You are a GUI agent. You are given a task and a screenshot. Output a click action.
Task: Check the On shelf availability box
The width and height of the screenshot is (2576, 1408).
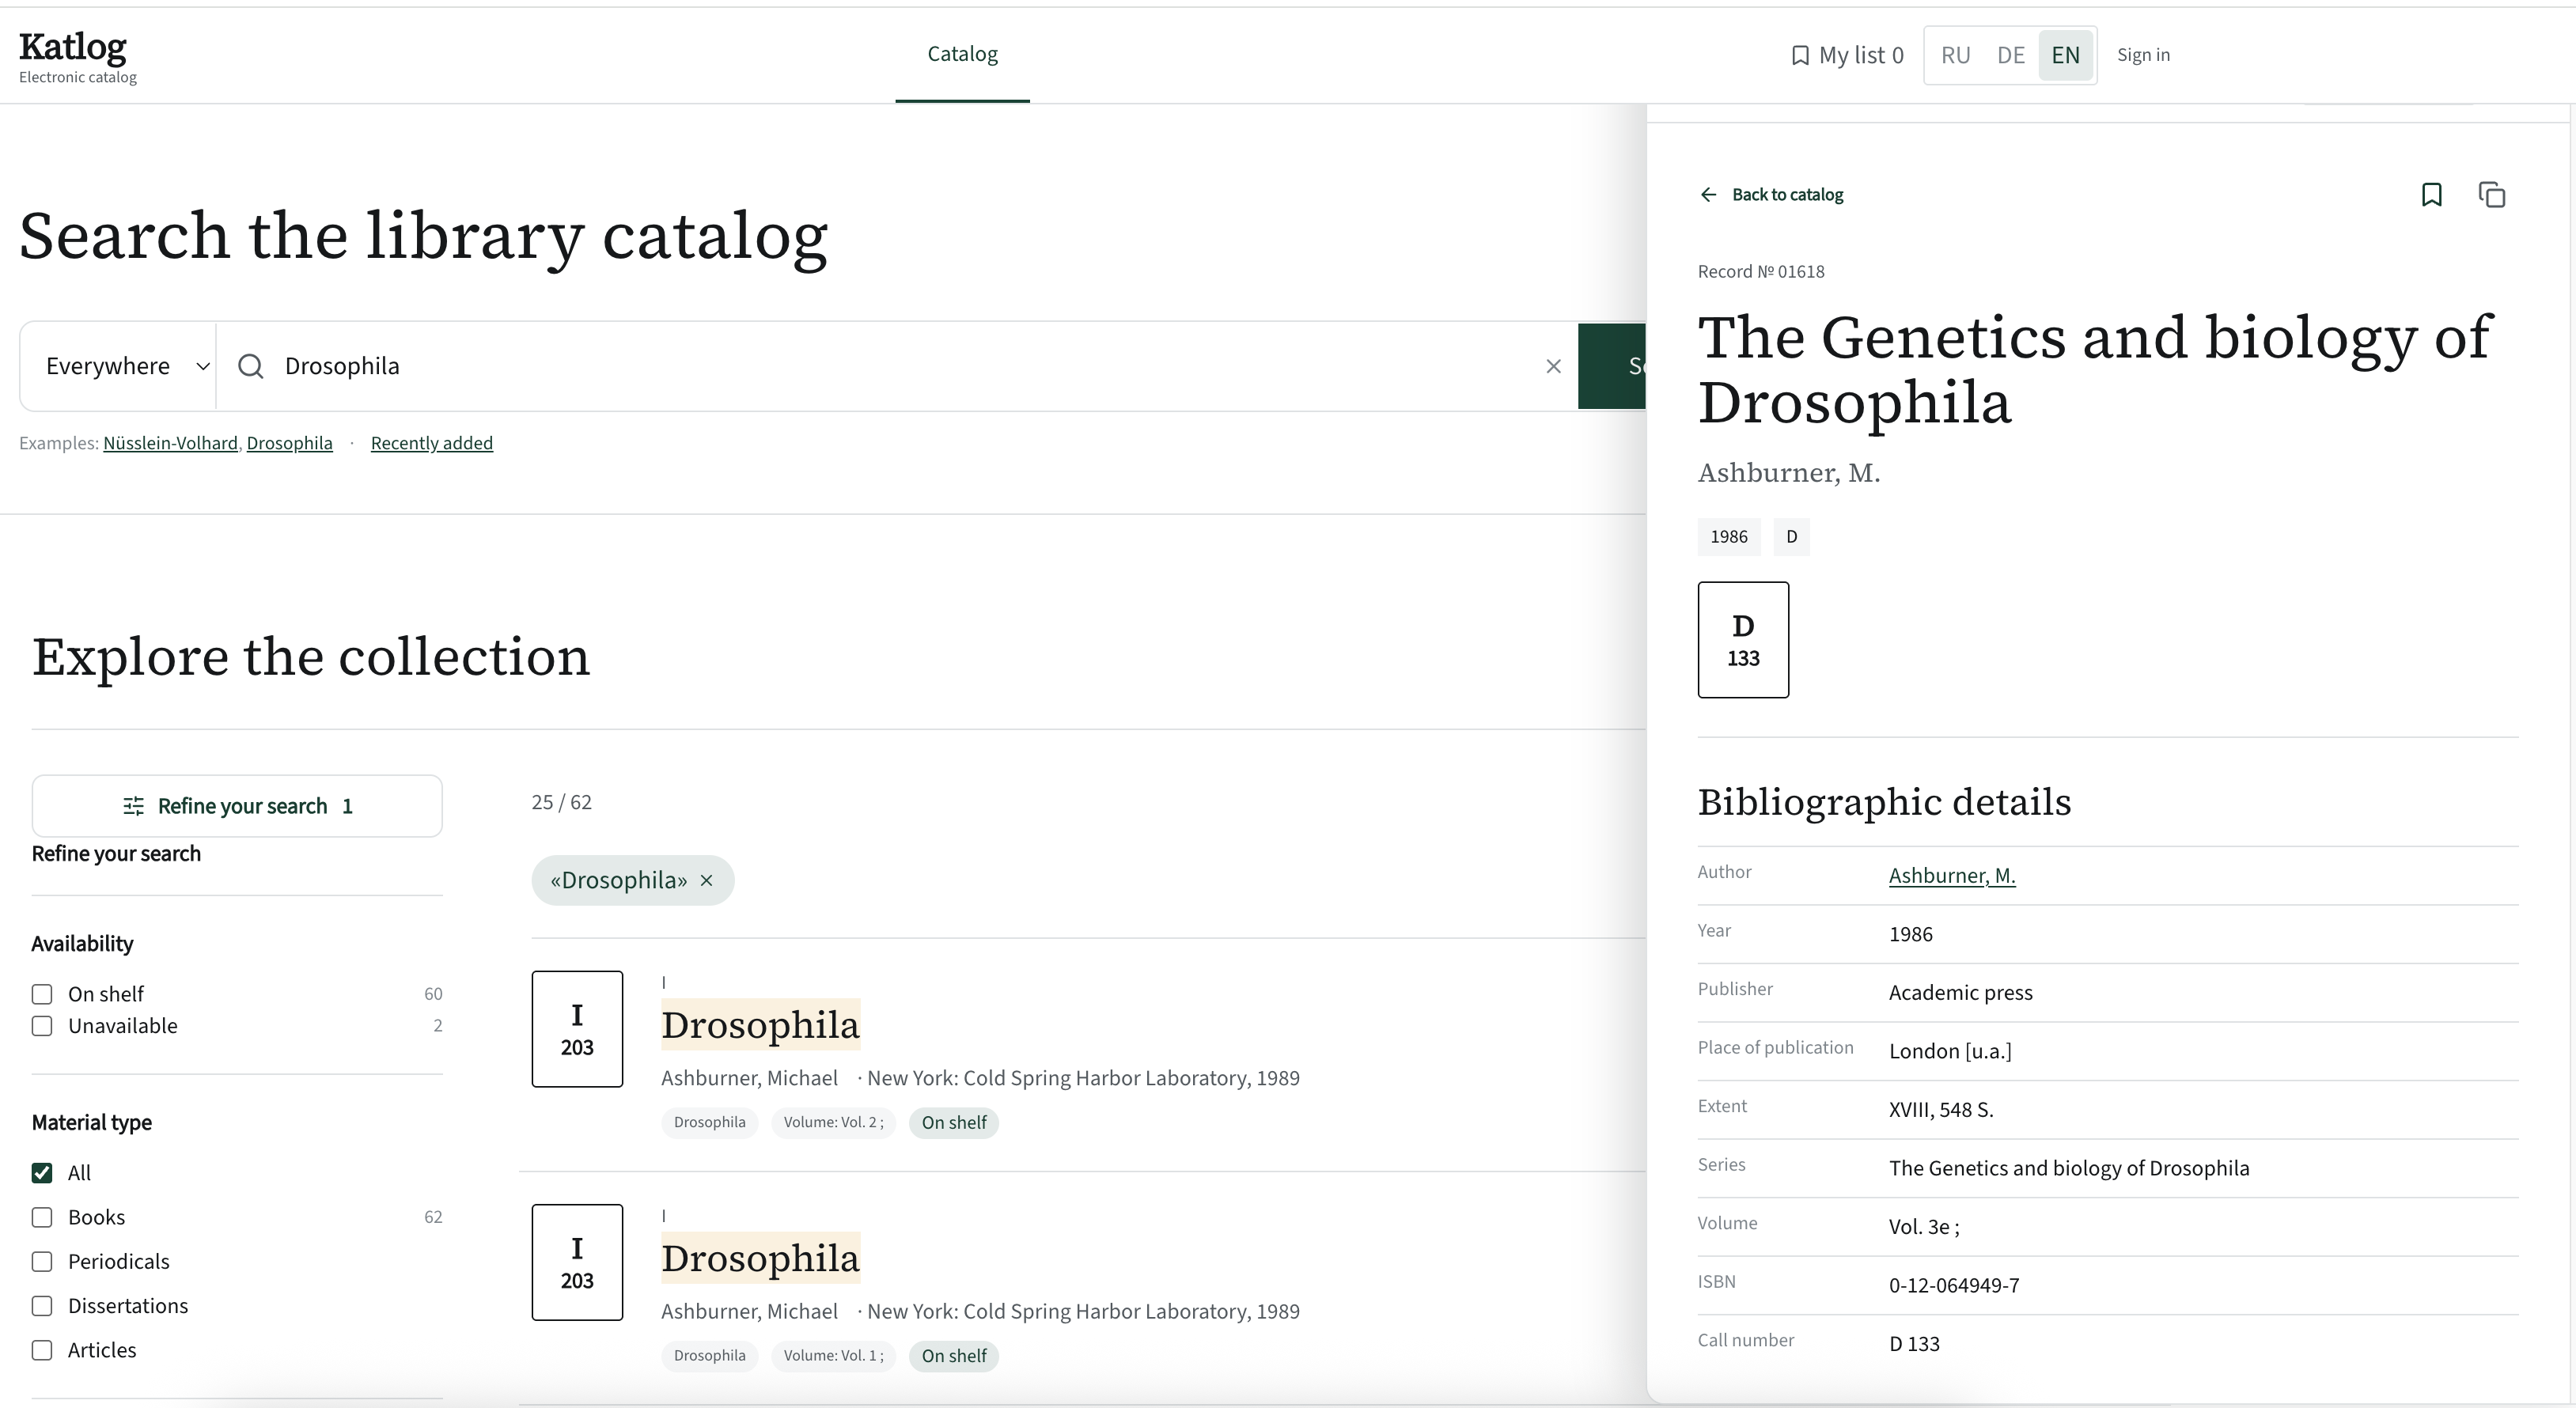tap(42, 994)
